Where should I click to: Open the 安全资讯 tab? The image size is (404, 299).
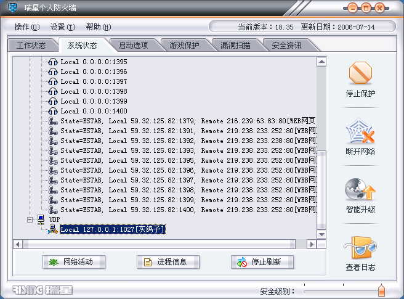[x=286, y=46]
